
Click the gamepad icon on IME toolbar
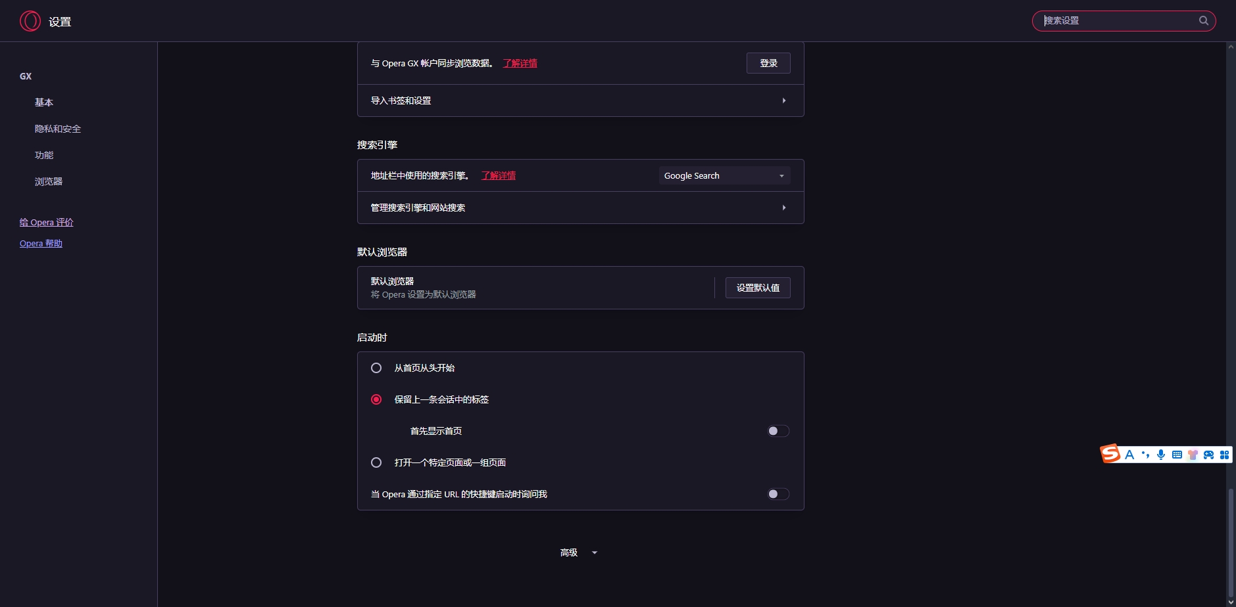(1208, 455)
